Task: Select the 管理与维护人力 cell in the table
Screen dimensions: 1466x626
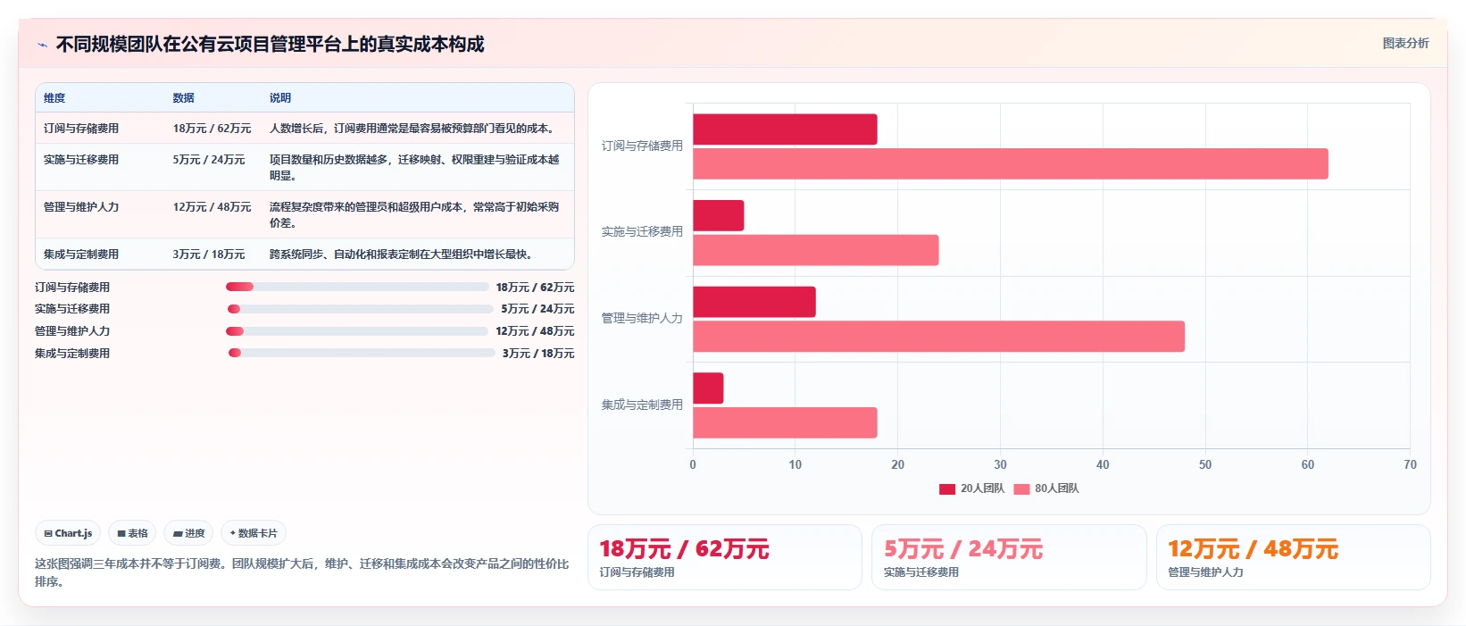Action: [x=81, y=207]
